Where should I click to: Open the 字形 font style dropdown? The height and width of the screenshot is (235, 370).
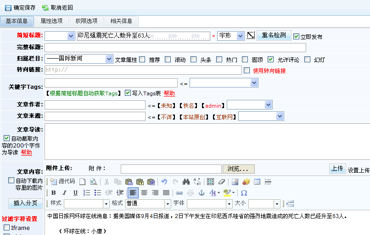tap(230, 36)
